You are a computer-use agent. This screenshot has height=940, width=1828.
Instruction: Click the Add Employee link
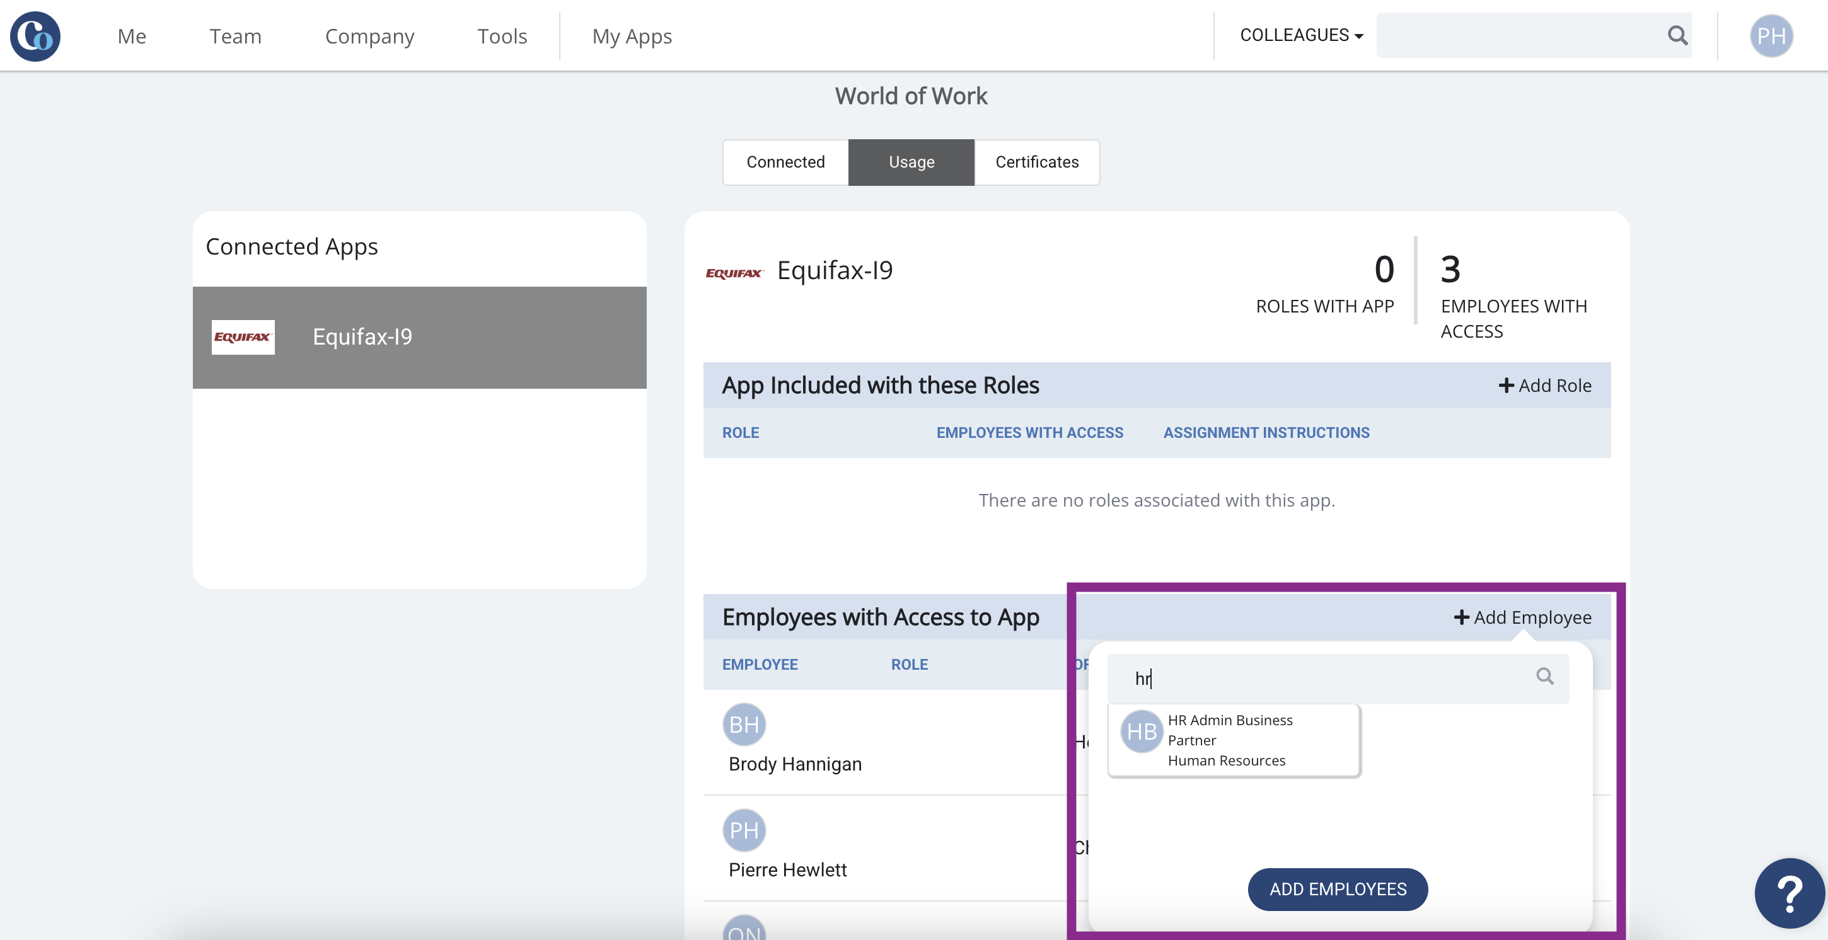pos(1522,617)
